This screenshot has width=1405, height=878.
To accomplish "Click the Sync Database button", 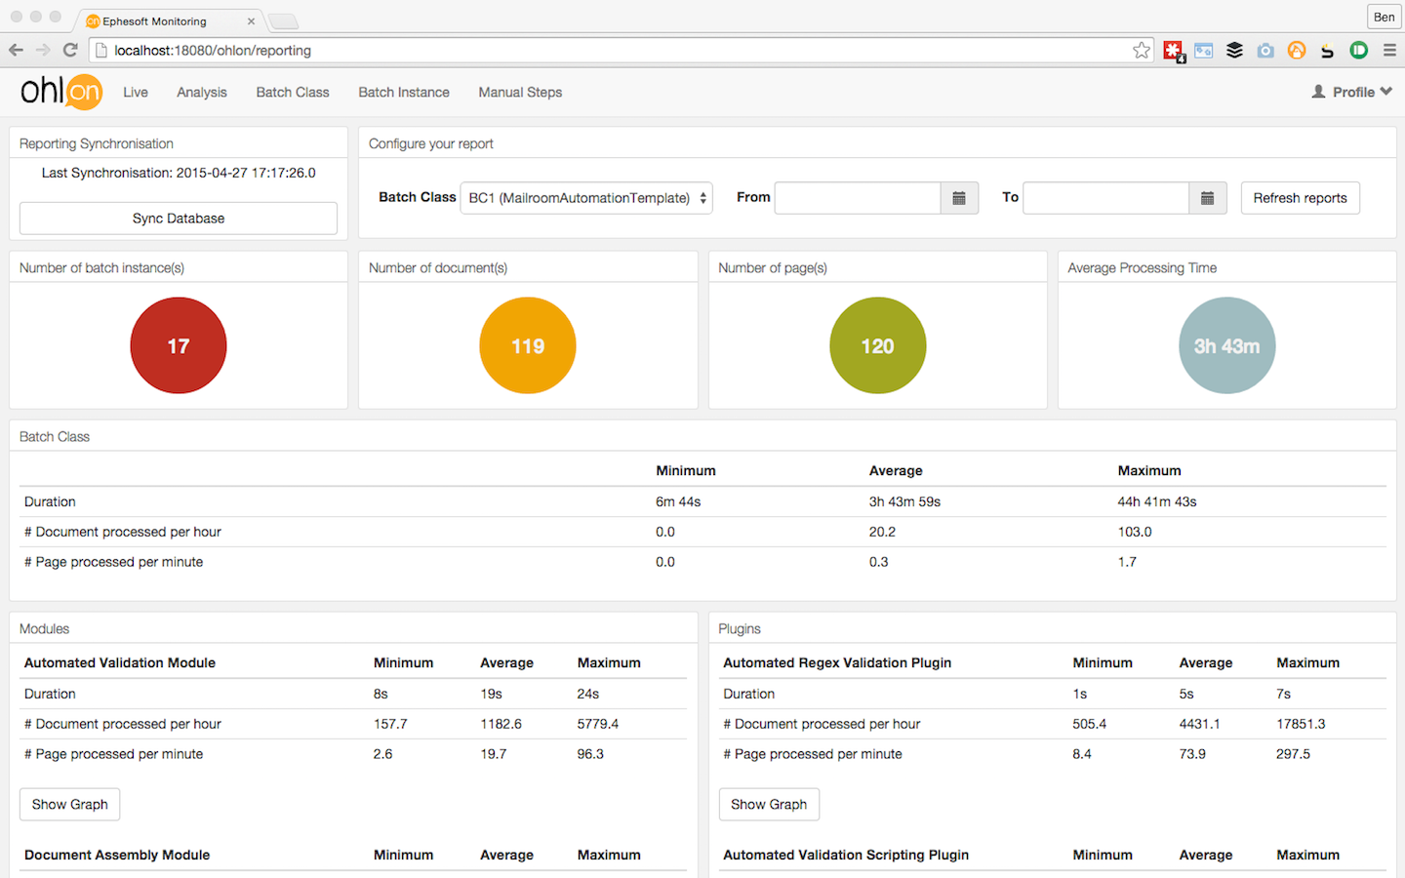I will coord(178,219).
